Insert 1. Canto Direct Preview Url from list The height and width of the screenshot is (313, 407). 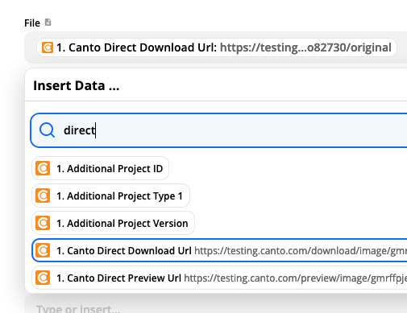pyautogui.click(x=219, y=278)
